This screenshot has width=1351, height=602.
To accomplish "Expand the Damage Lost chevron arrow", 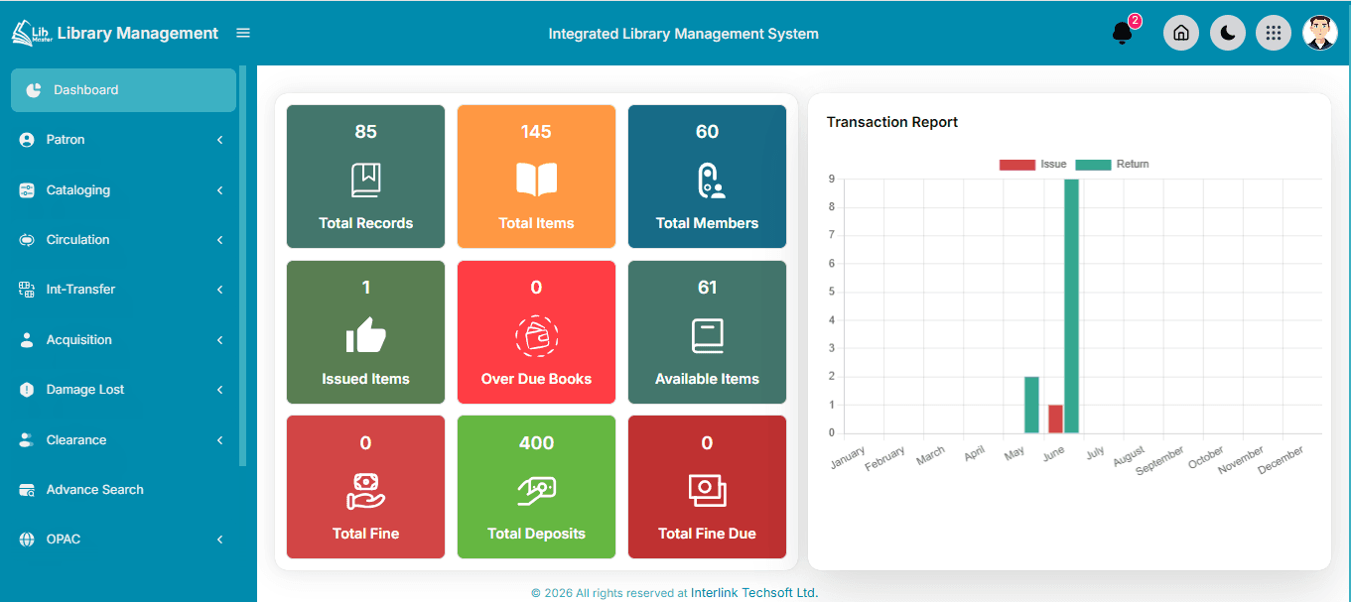I will pyautogui.click(x=219, y=390).
